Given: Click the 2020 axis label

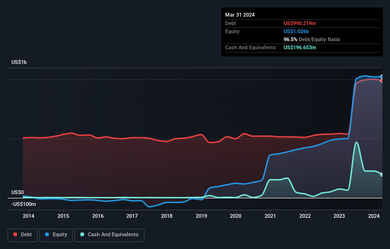Looking at the screenshot, I should tap(236, 216).
